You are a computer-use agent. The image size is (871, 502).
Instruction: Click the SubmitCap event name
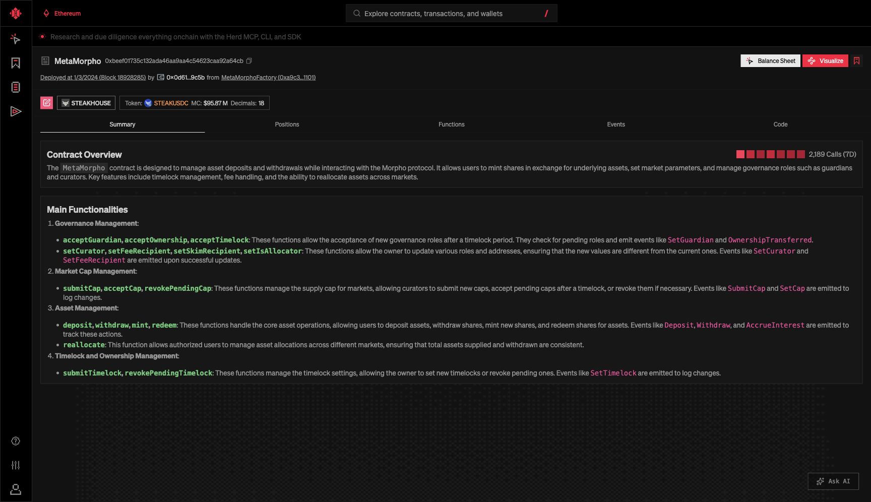[746, 288]
